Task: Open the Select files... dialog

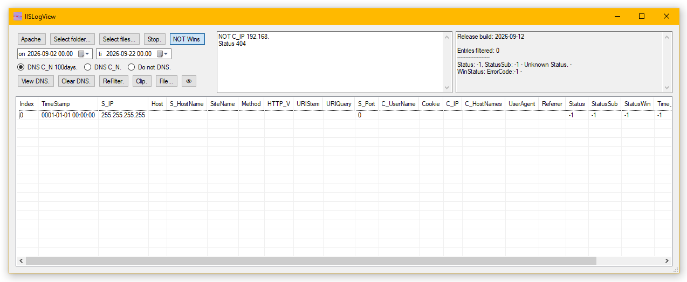Action: click(119, 39)
